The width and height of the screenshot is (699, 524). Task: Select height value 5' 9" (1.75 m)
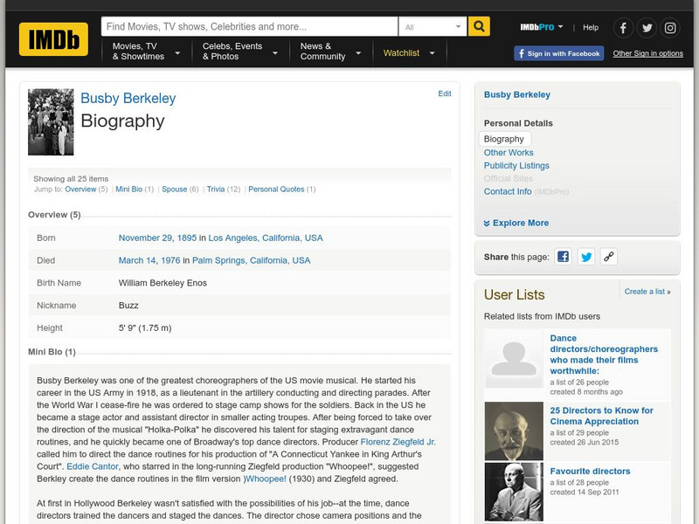pos(145,328)
